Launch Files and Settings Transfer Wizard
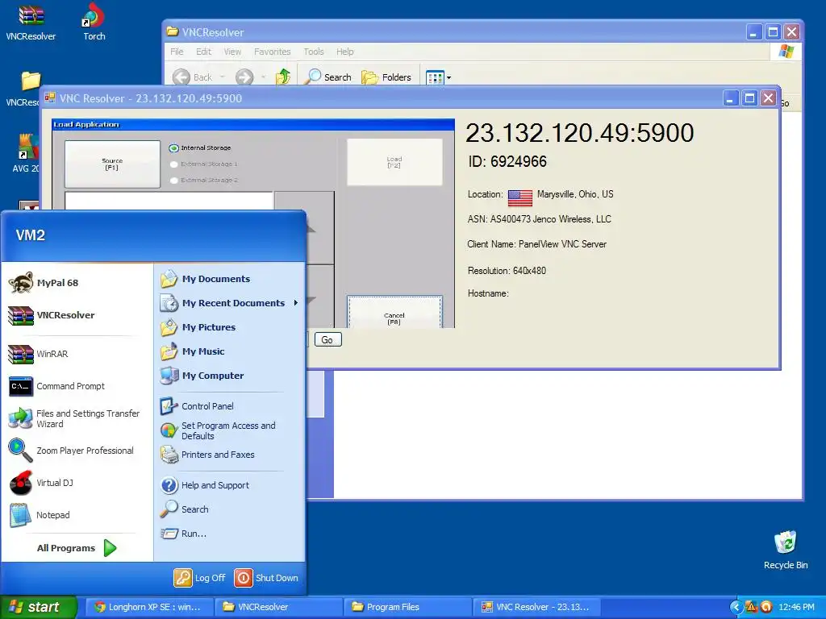The width and height of the screenshot is (826, 619). [74, 418]
